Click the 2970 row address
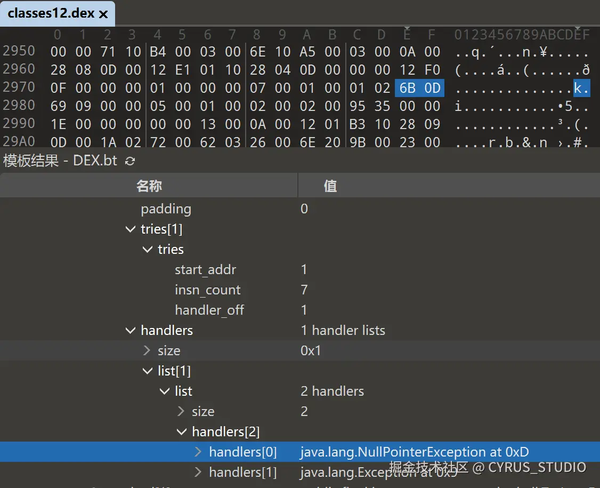Screen dimensions: 600x488 (19, 87)
